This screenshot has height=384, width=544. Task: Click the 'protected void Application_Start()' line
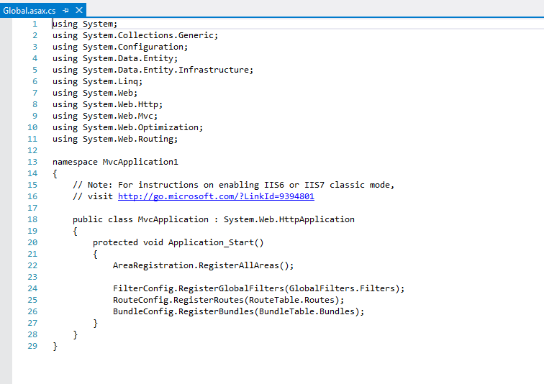pos(178,242)
